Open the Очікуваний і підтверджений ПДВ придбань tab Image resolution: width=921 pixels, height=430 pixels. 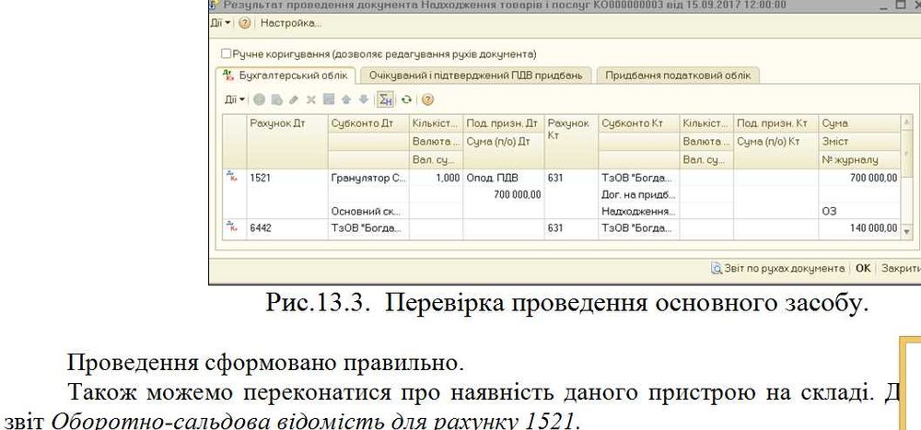tap(476, 76)
